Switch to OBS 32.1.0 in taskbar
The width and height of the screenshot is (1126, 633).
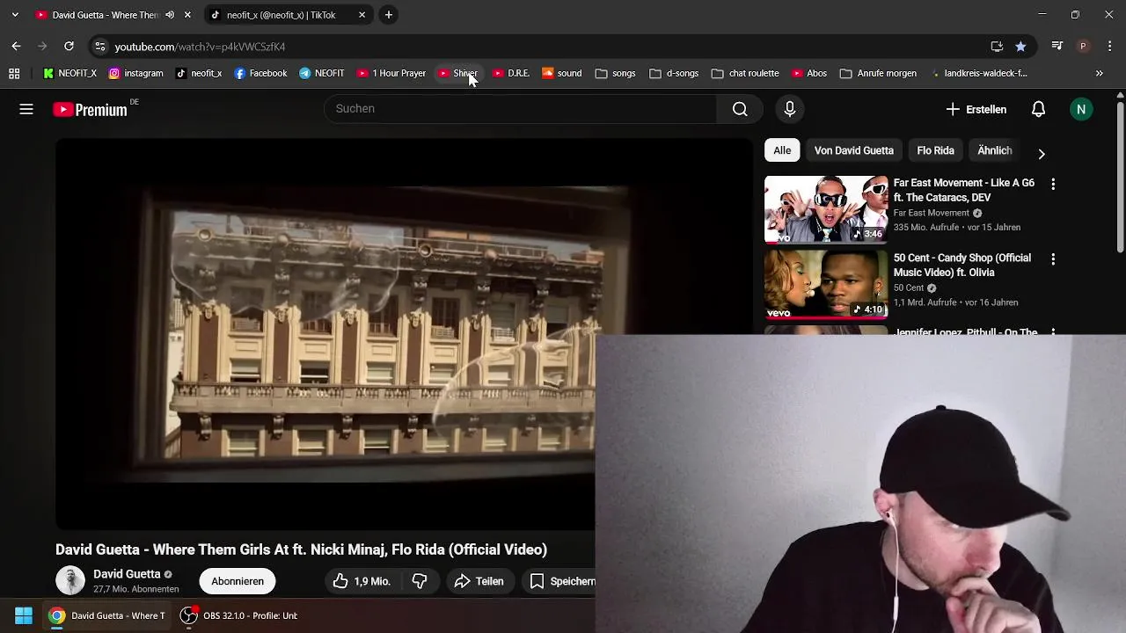tap(239, 615)
